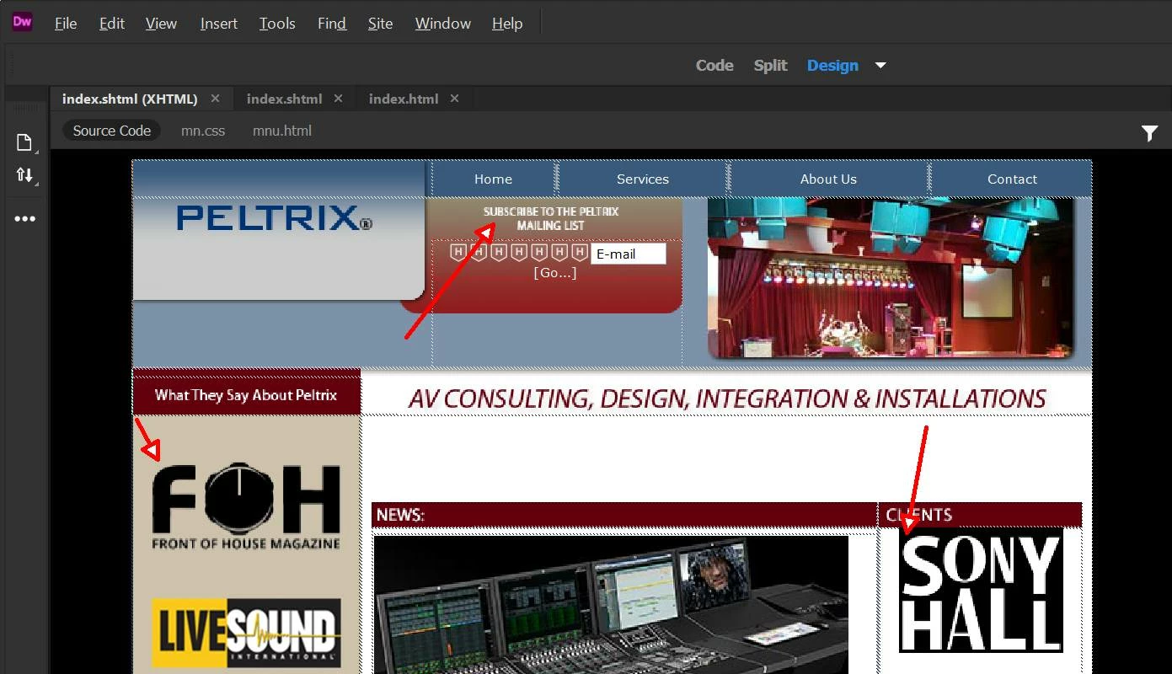Click the About Us nav link in page
The height and width of the screenshot is (674, 1172).
pos(828,179)
